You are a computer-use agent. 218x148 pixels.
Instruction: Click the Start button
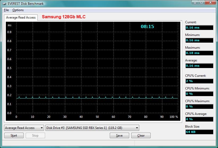14,136
